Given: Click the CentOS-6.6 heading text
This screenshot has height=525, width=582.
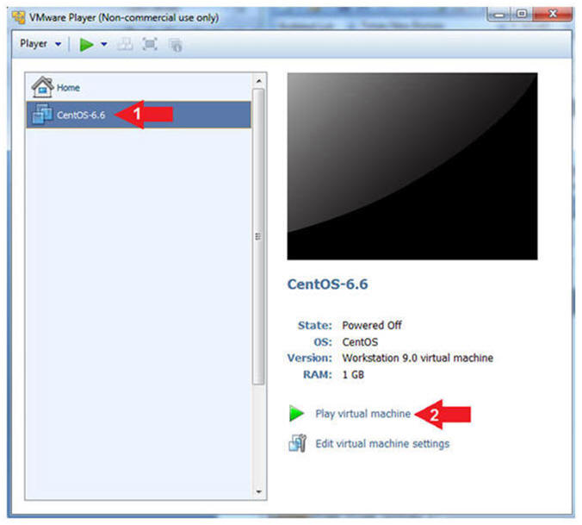Looking at the screenshot, I should [327, 284].
